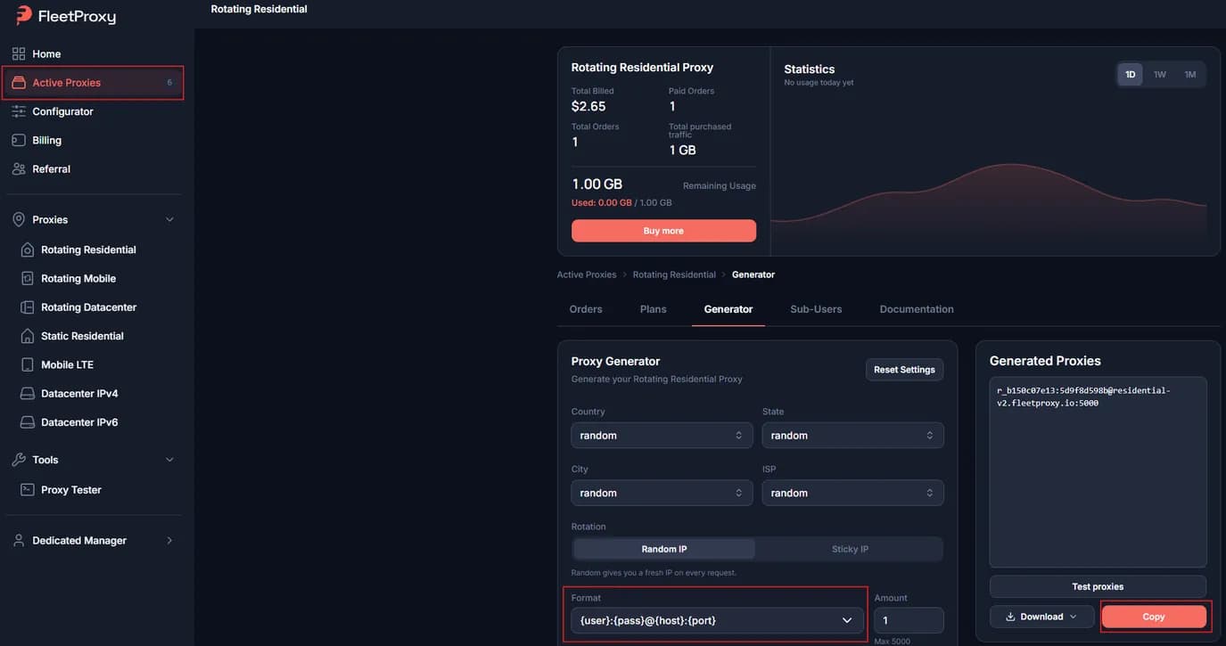Click Rotating Residential breadcrumb link

pos(674,274)
